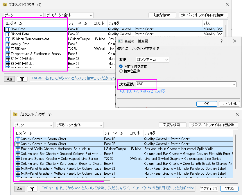This screenshot has height=195, width=242.
Task: Sort by ショートネーム header in top browser
Action: pyautogui.click(x=80, y=23)
